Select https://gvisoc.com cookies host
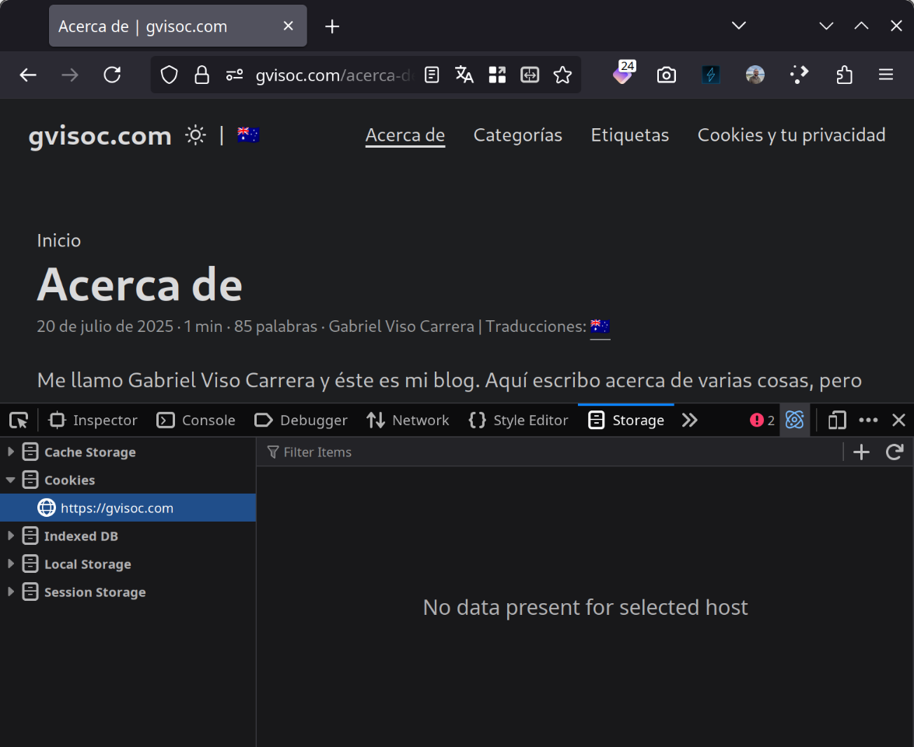 (128, 508)
